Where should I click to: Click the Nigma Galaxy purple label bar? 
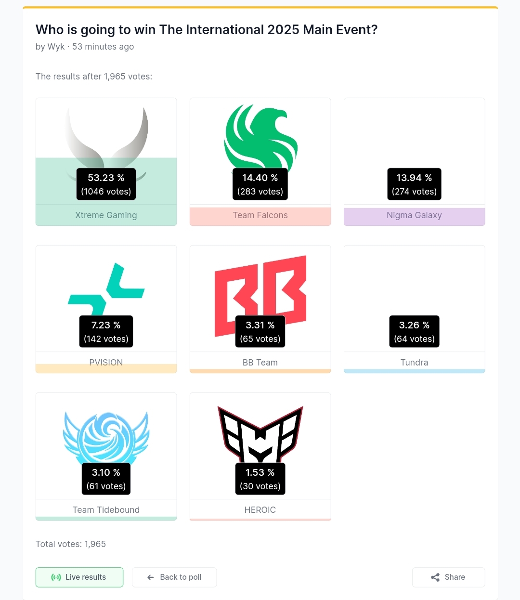pyautogui.click(x=415, y=216)
